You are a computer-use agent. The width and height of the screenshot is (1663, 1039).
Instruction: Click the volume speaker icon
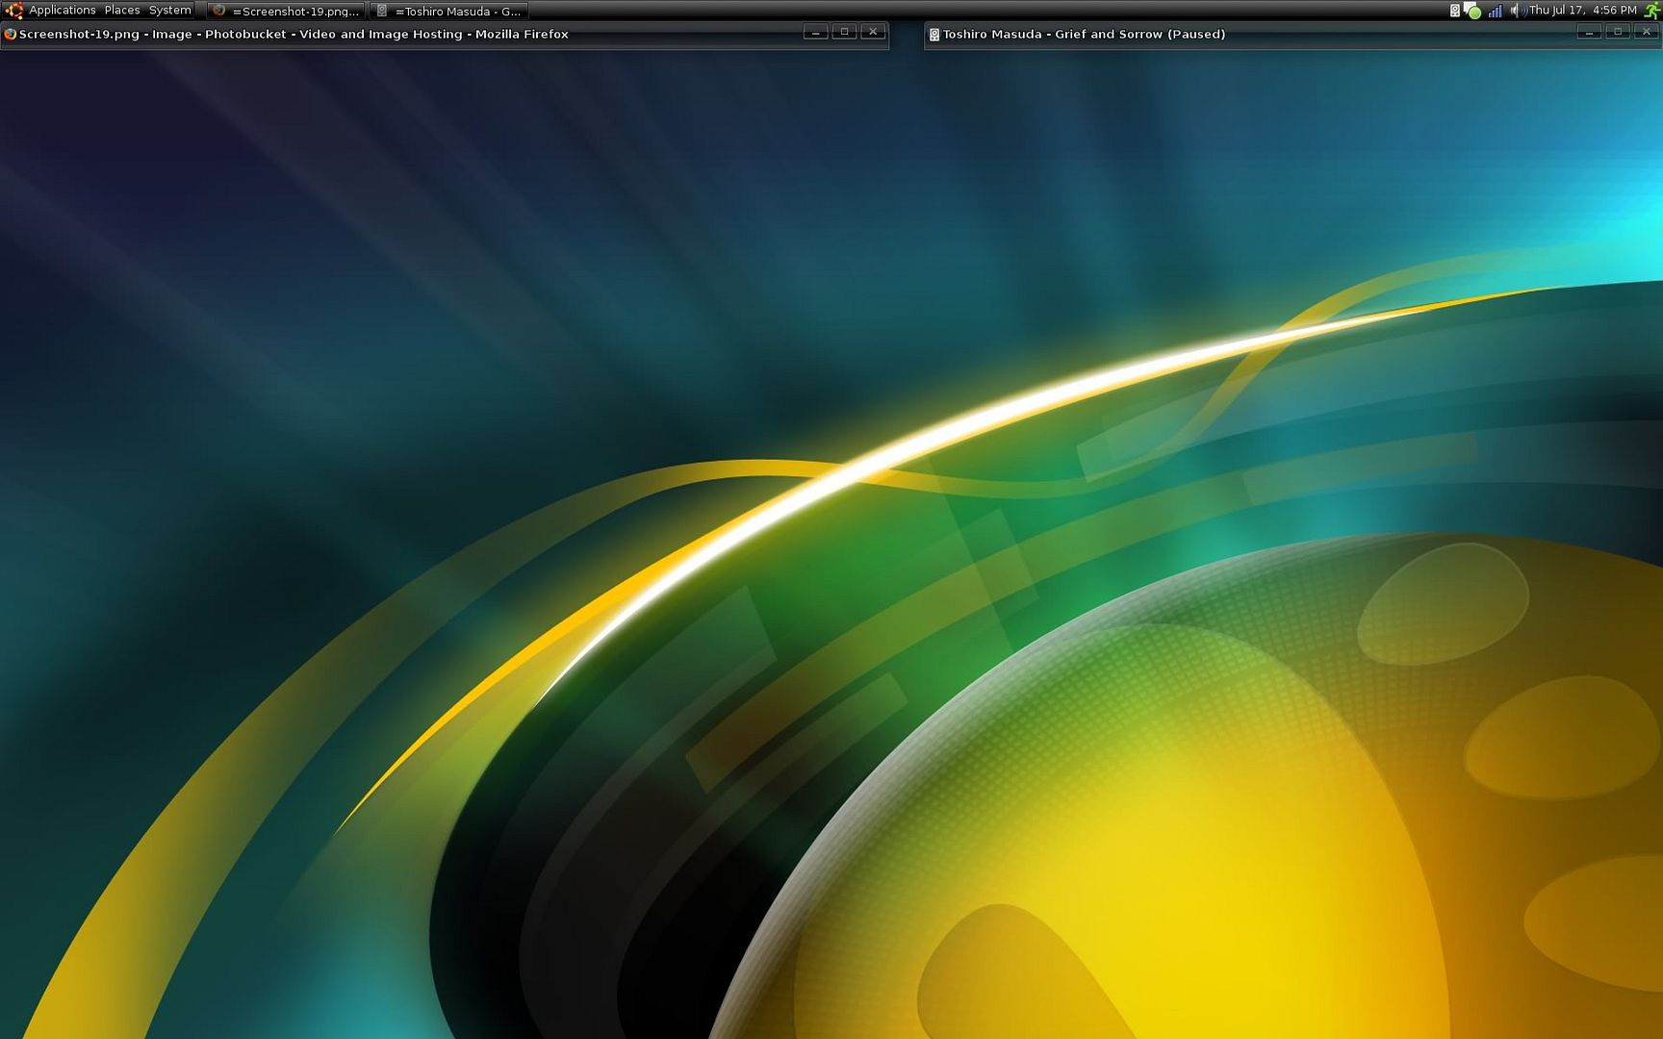[1517, 11]
